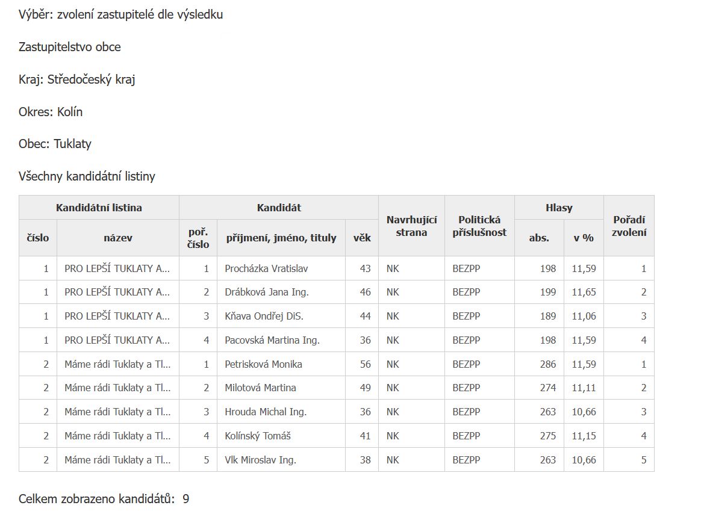Click the "Pořadí zvolení" column header
Viewport: 704px width, 520px height.
tap(629, 226)
